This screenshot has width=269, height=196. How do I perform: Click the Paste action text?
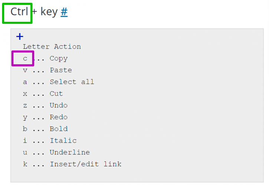pyautogui.click(x=61, y=70)
